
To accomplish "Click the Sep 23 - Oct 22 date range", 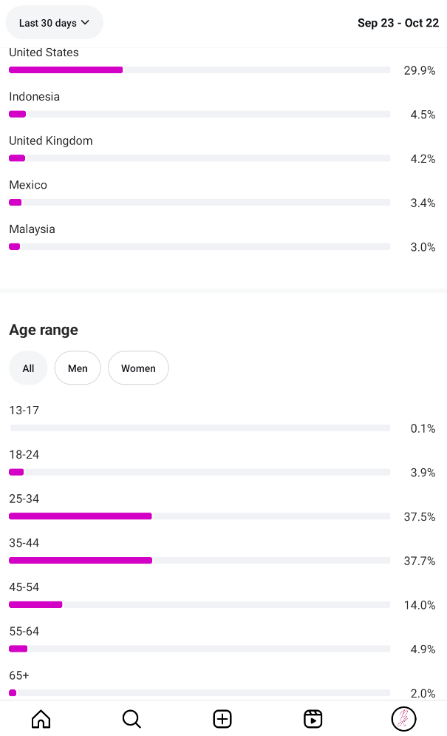I will pos(398,23).
